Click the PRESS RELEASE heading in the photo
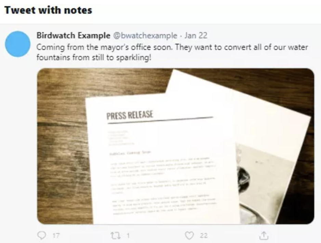The image size is (321, 243). [x=130, y=115]
